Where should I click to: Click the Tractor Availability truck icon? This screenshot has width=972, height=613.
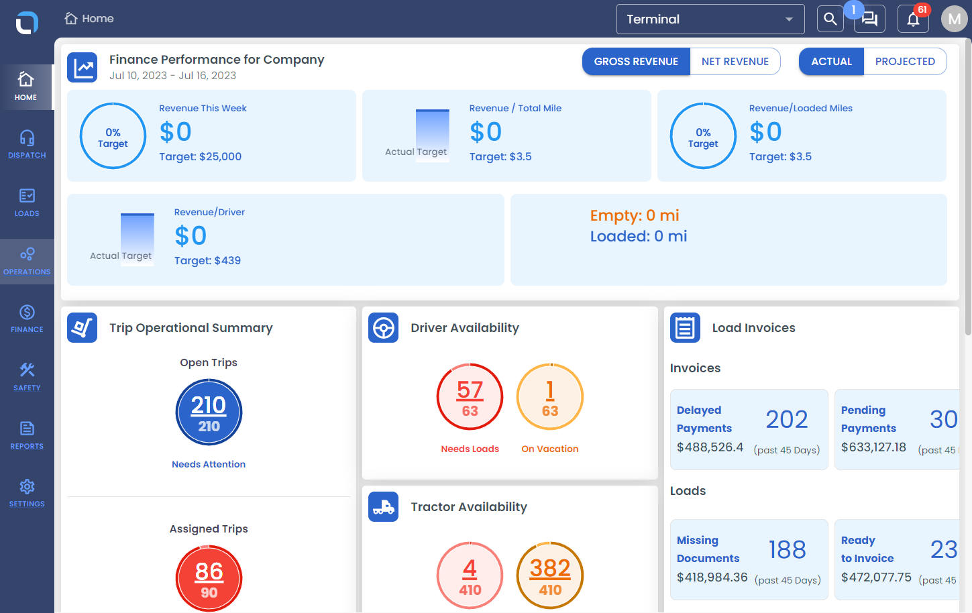[384, 507]
